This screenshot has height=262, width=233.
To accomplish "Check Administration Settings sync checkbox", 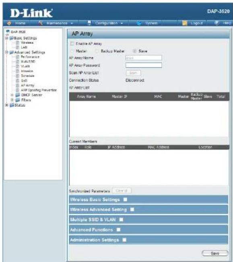I will click(124, 240).
